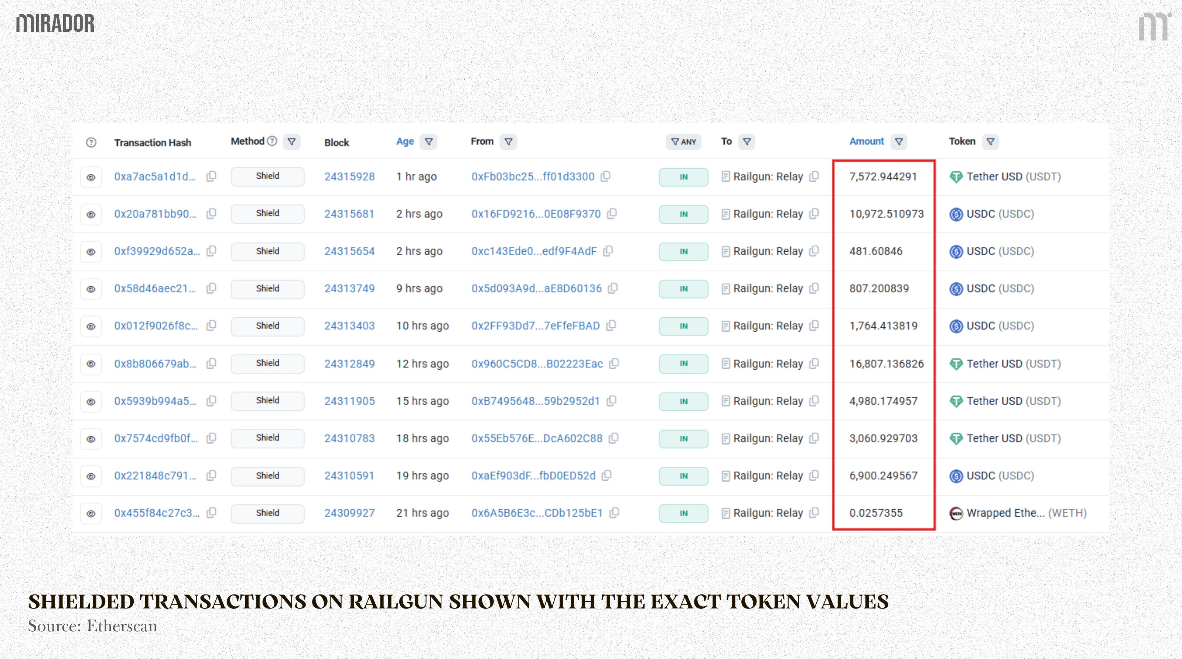Image resolution: width=1182 pixels, height=659 pixels.
Task: Click the Tether USD token icon in first row
Action: [x=956, y=177]
